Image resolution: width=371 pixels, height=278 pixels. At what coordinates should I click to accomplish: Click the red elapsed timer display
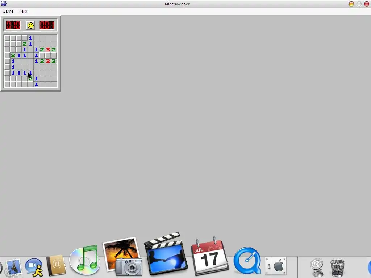pyautogui.click(x=47, y=25)
